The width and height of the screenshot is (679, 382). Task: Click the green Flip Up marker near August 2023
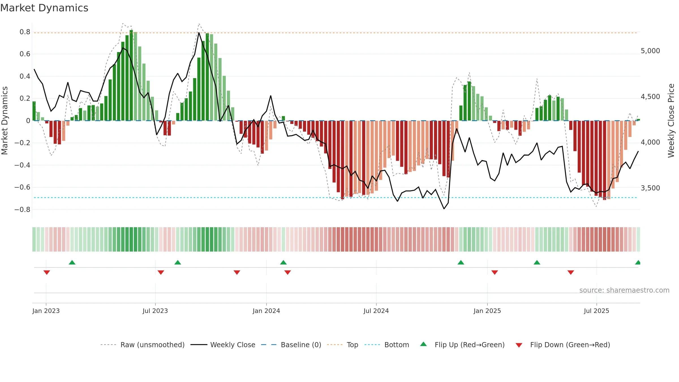coord(178,262)
